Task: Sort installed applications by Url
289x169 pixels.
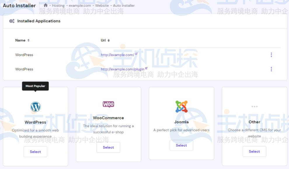Action: click(x=105, y=40)
